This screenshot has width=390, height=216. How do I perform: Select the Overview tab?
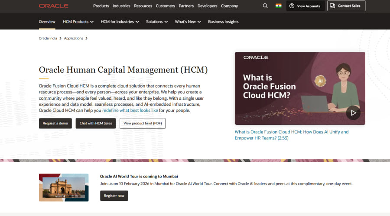click(x=47, y=22)
